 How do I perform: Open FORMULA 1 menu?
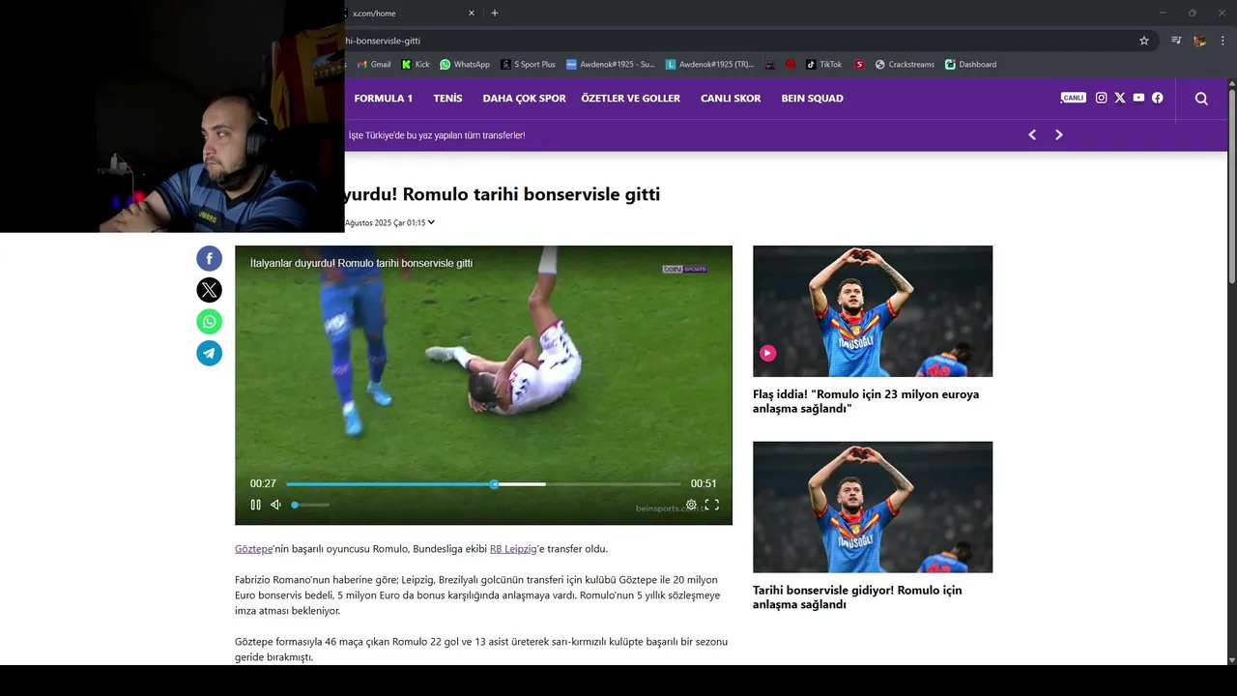[x=383, y=99]
